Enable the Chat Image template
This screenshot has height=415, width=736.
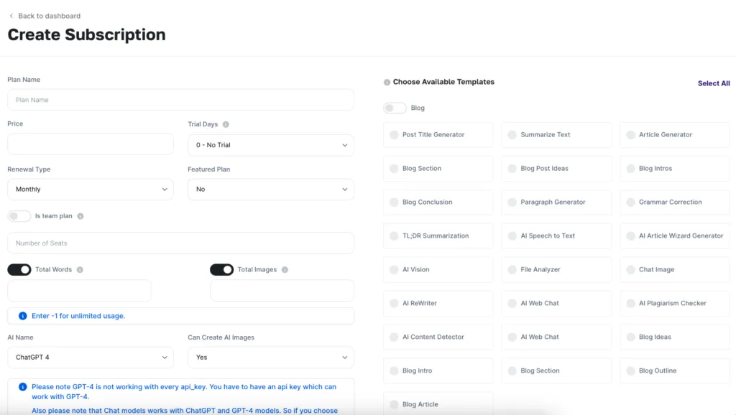674,270
